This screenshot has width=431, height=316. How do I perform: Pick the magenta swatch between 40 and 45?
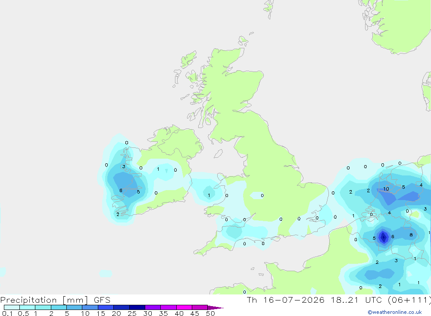click(184, 307)
